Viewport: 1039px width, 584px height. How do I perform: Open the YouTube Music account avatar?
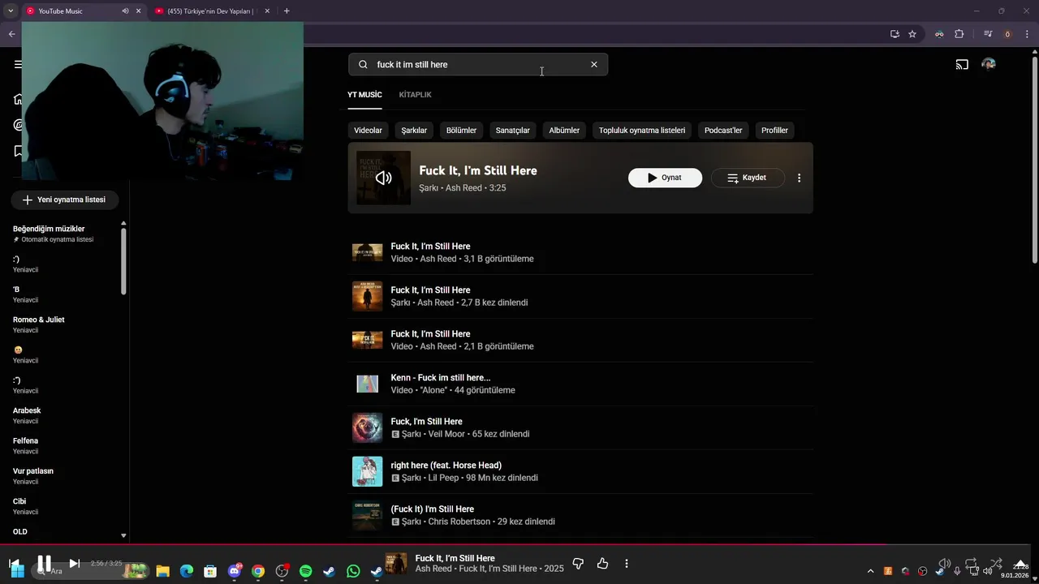(x=989, y=64)
